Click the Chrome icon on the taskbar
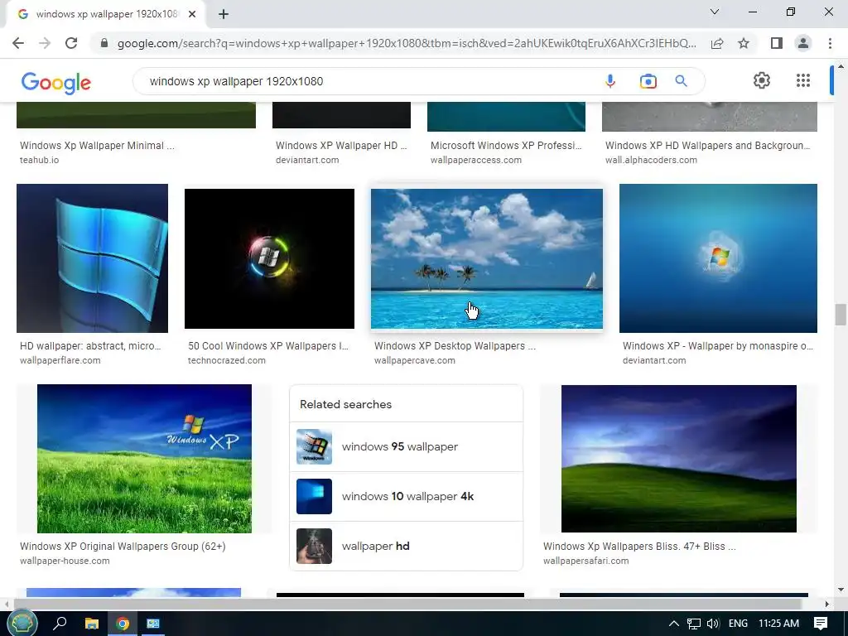Screen dimensions: 848x636 coord(123,624)
